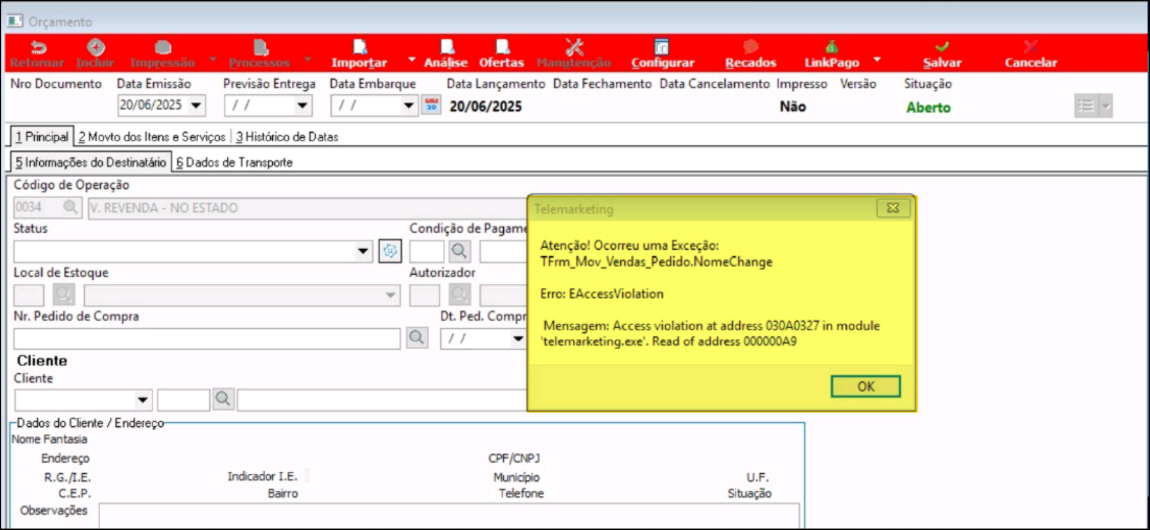Click the Impresso value Não

[792, 106]
